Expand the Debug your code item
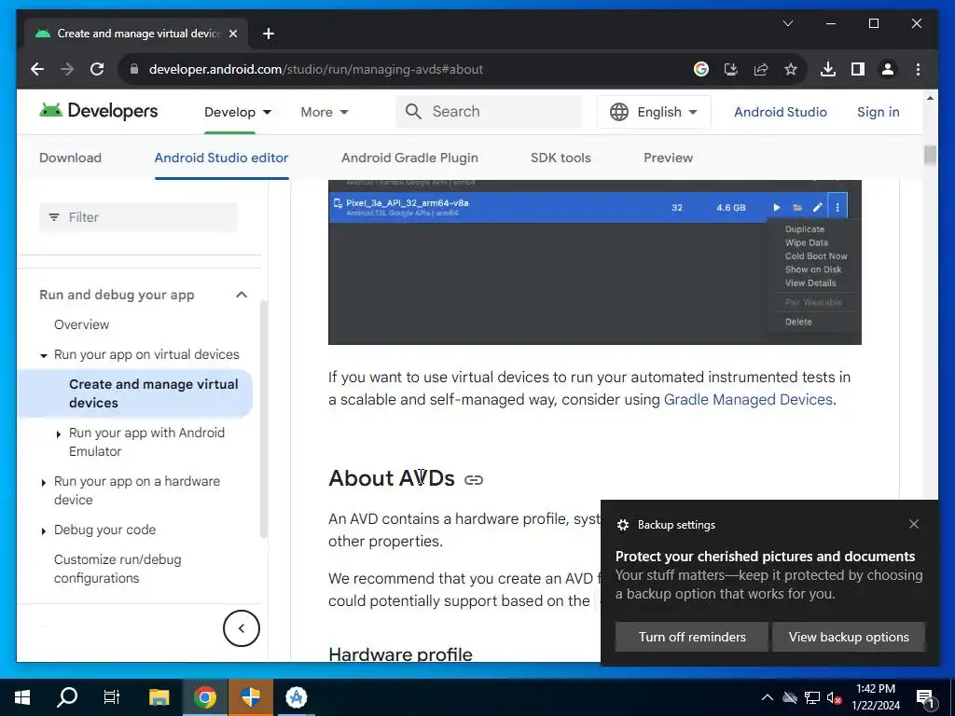Viewport: 955px width, 716px height. [x=43, y=531]
